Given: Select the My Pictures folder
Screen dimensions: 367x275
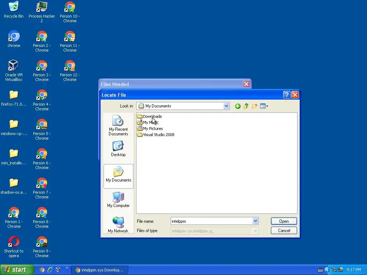Looking at the screenshot, I should tap(150, 129).
